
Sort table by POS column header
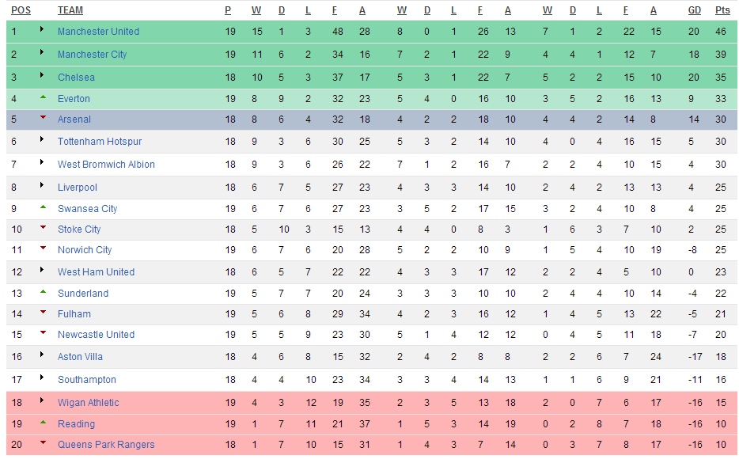pyautogui.click(x=21, y=10)
